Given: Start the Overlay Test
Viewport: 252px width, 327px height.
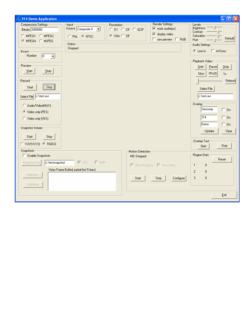Looking at the screenshot, I should (x=203, y=146).
